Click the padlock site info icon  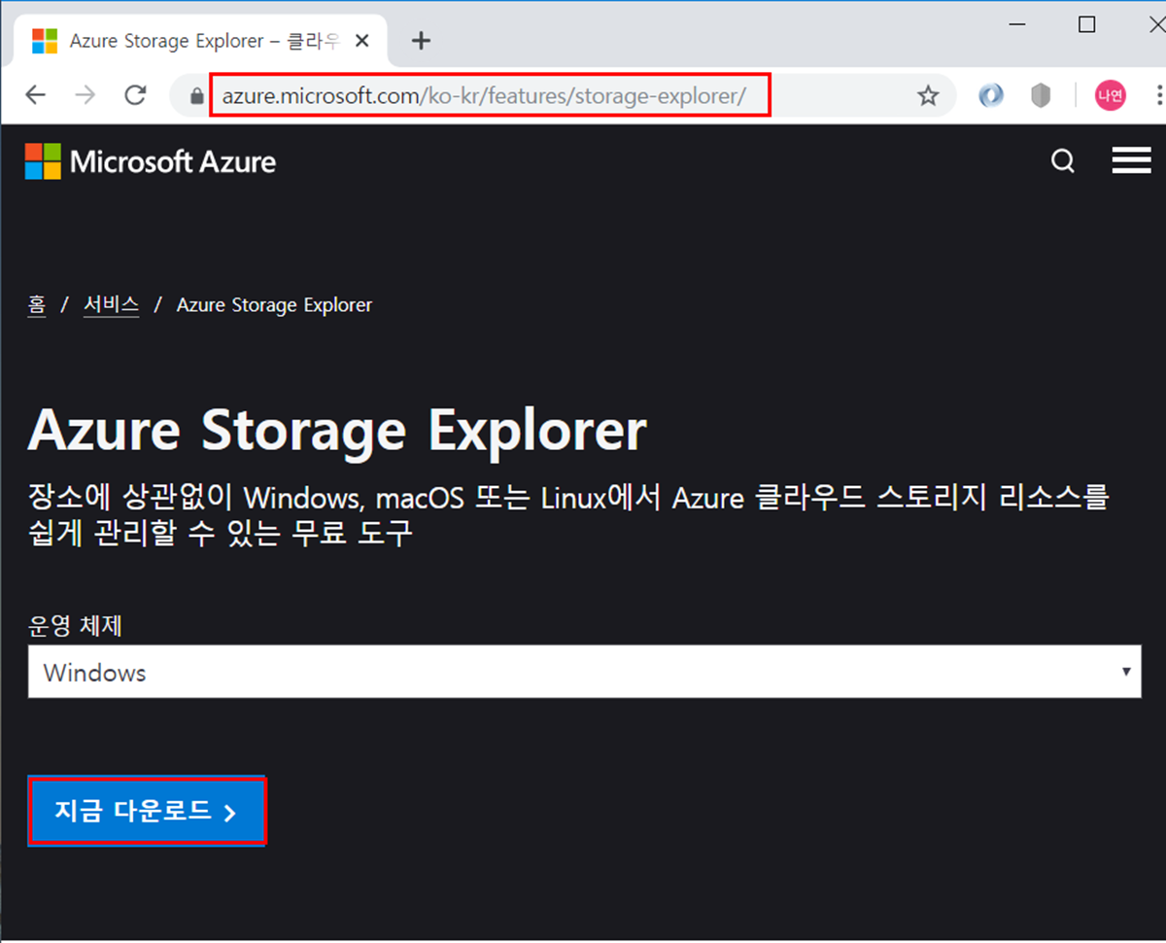196,96
